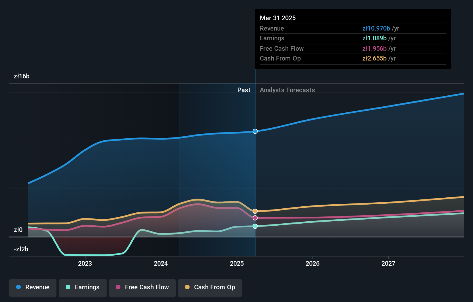Click the 2025 x-axis label

click(x=237, y=263)
